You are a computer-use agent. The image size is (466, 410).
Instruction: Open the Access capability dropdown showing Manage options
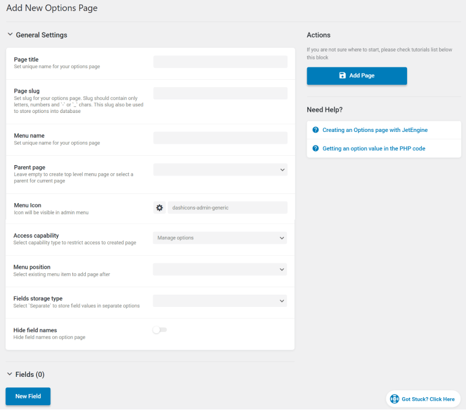pos(220,238)
